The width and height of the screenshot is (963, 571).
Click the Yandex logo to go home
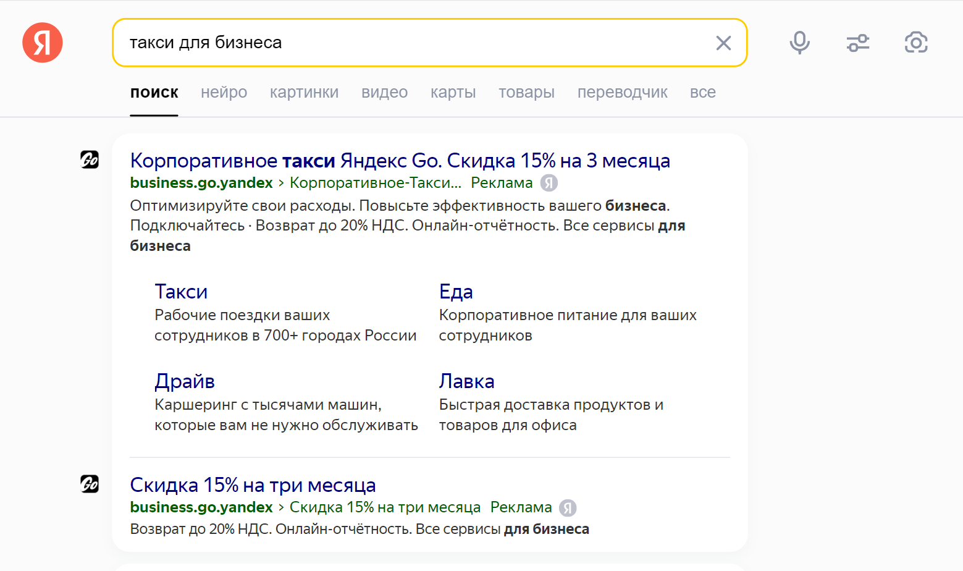(41, 43)
